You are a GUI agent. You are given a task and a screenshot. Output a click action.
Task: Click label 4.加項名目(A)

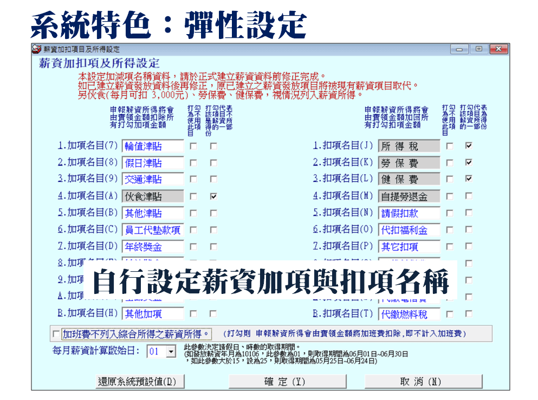click(x=87, y=196)
